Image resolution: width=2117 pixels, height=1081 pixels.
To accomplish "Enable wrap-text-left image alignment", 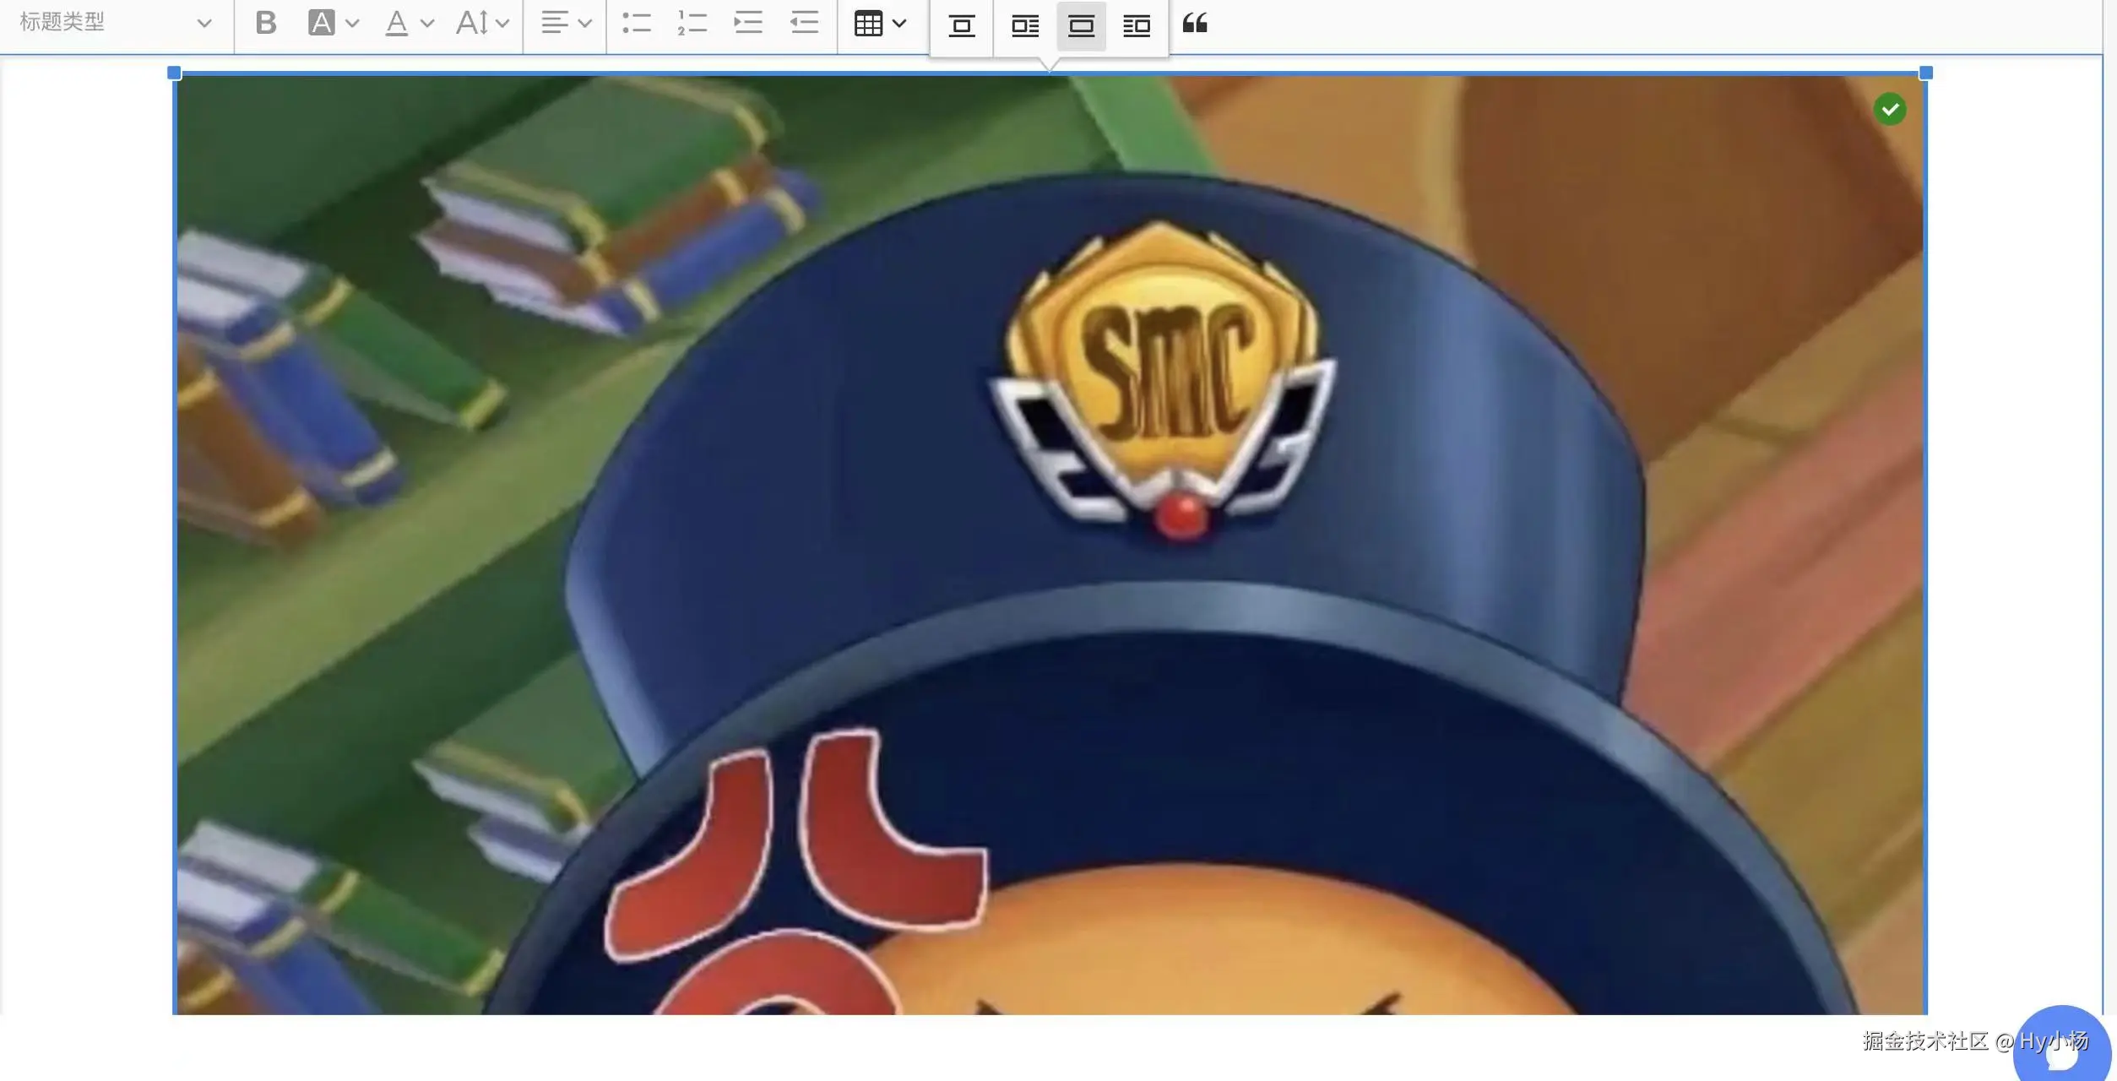I will (1137, 26).
